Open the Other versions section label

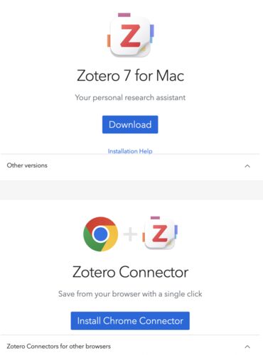point(27,165)
